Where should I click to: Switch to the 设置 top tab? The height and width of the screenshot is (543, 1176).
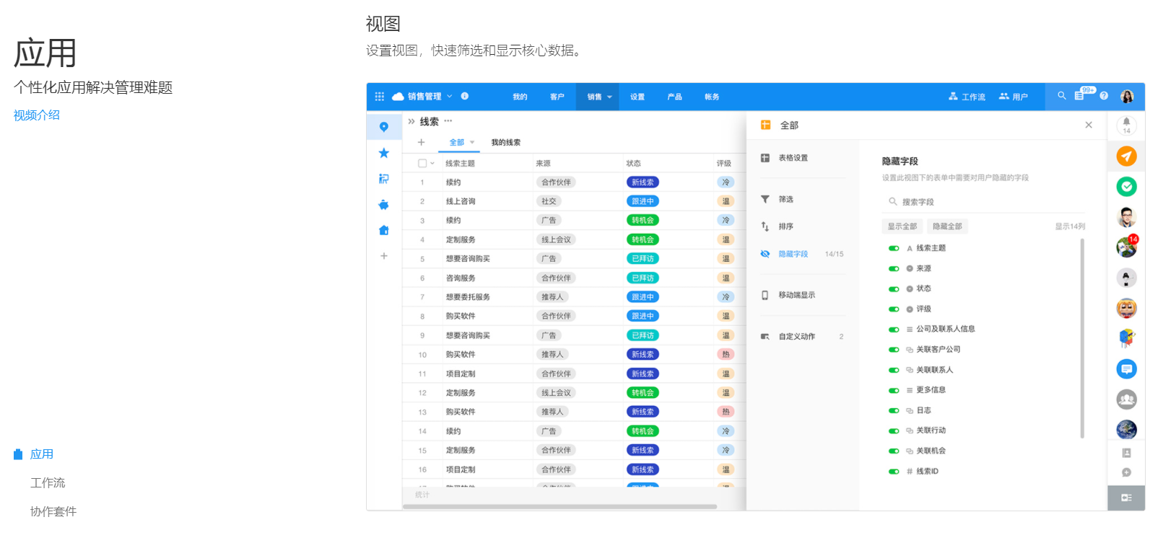click(637, 97)
